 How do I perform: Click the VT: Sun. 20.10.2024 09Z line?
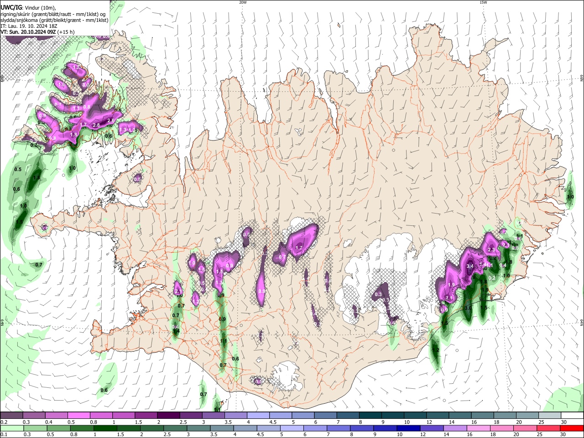(28, 32)
